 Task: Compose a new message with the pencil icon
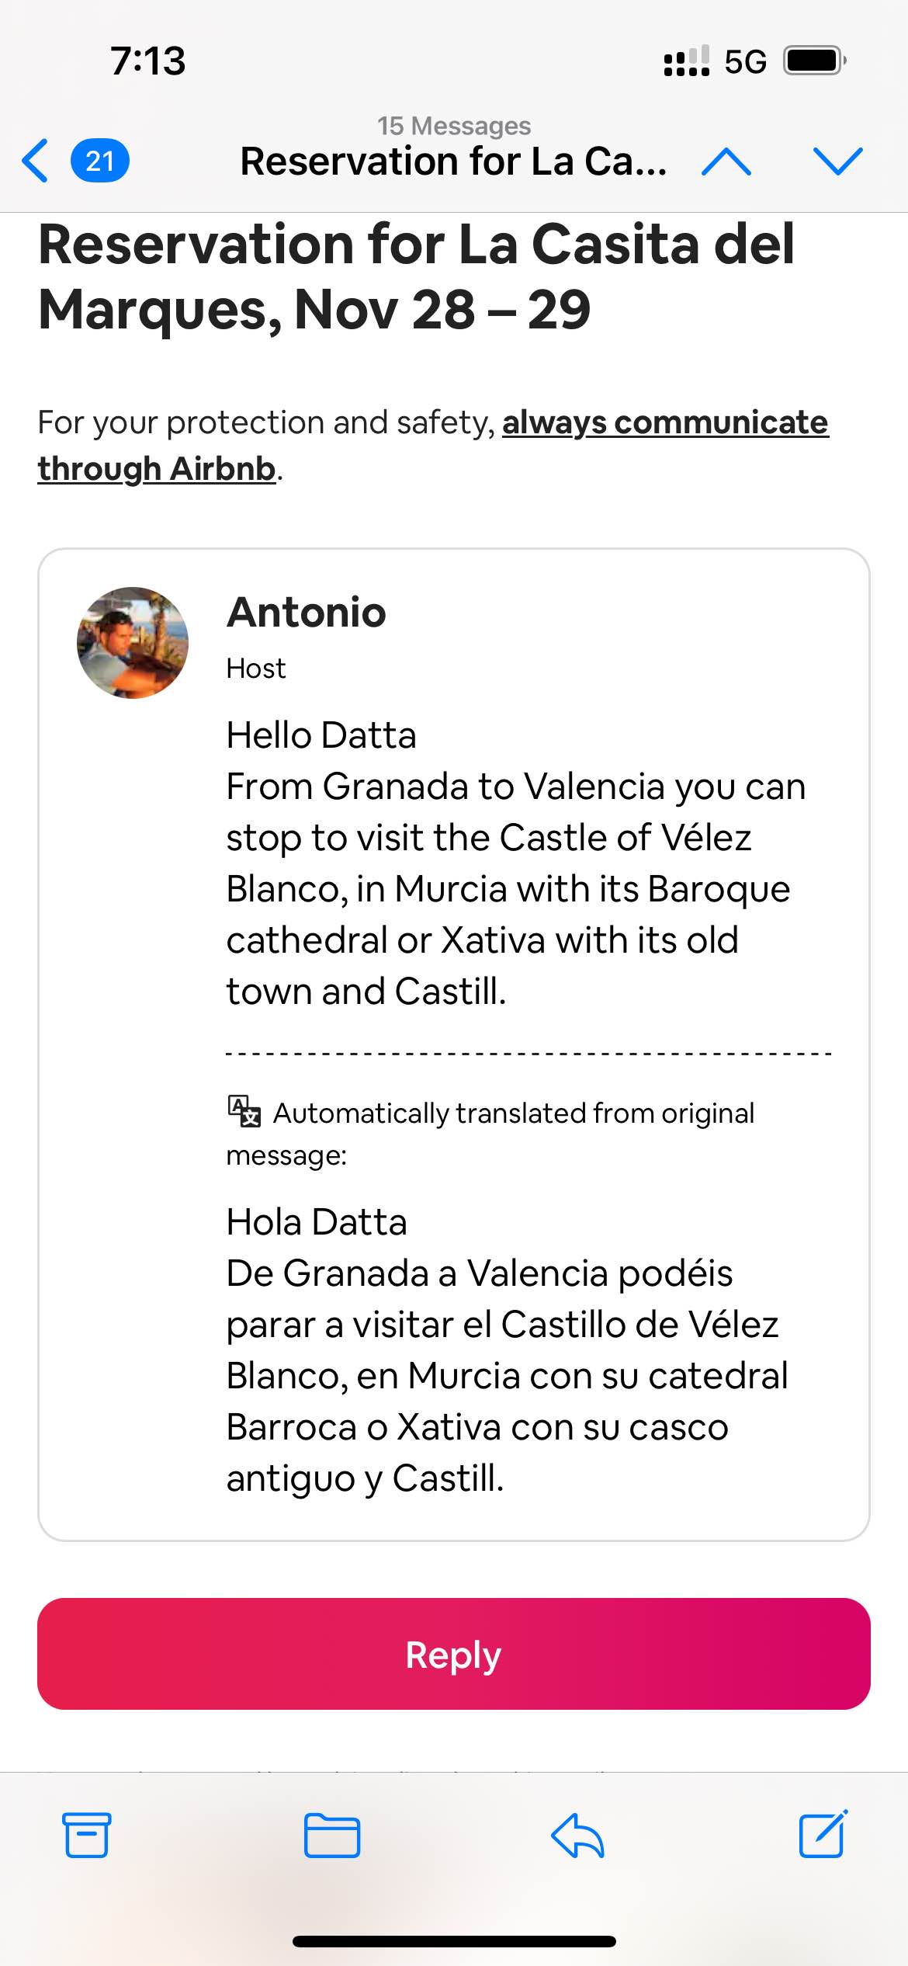[x=823, y=1835]
